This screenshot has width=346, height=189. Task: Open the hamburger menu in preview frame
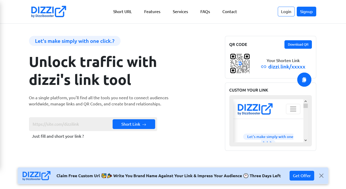[x=293, y=109]
